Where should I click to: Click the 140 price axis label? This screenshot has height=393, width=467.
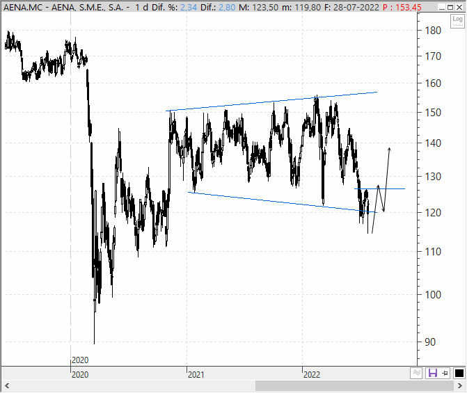(x=433, y=143)
